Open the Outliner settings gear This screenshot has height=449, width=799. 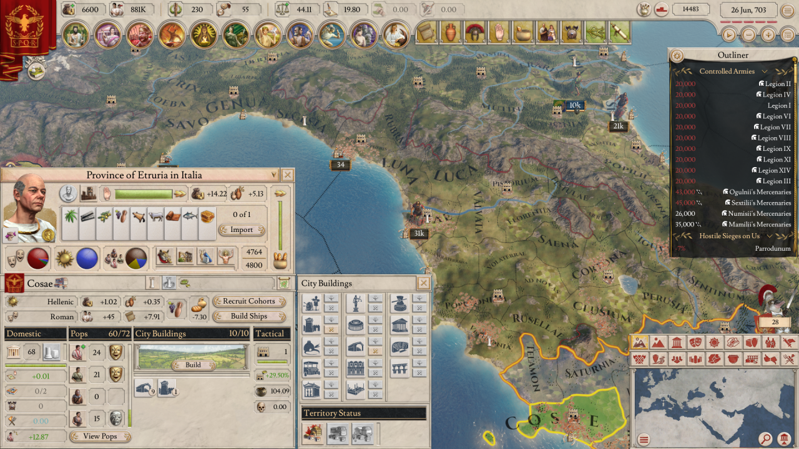click(x=676, y=56)
